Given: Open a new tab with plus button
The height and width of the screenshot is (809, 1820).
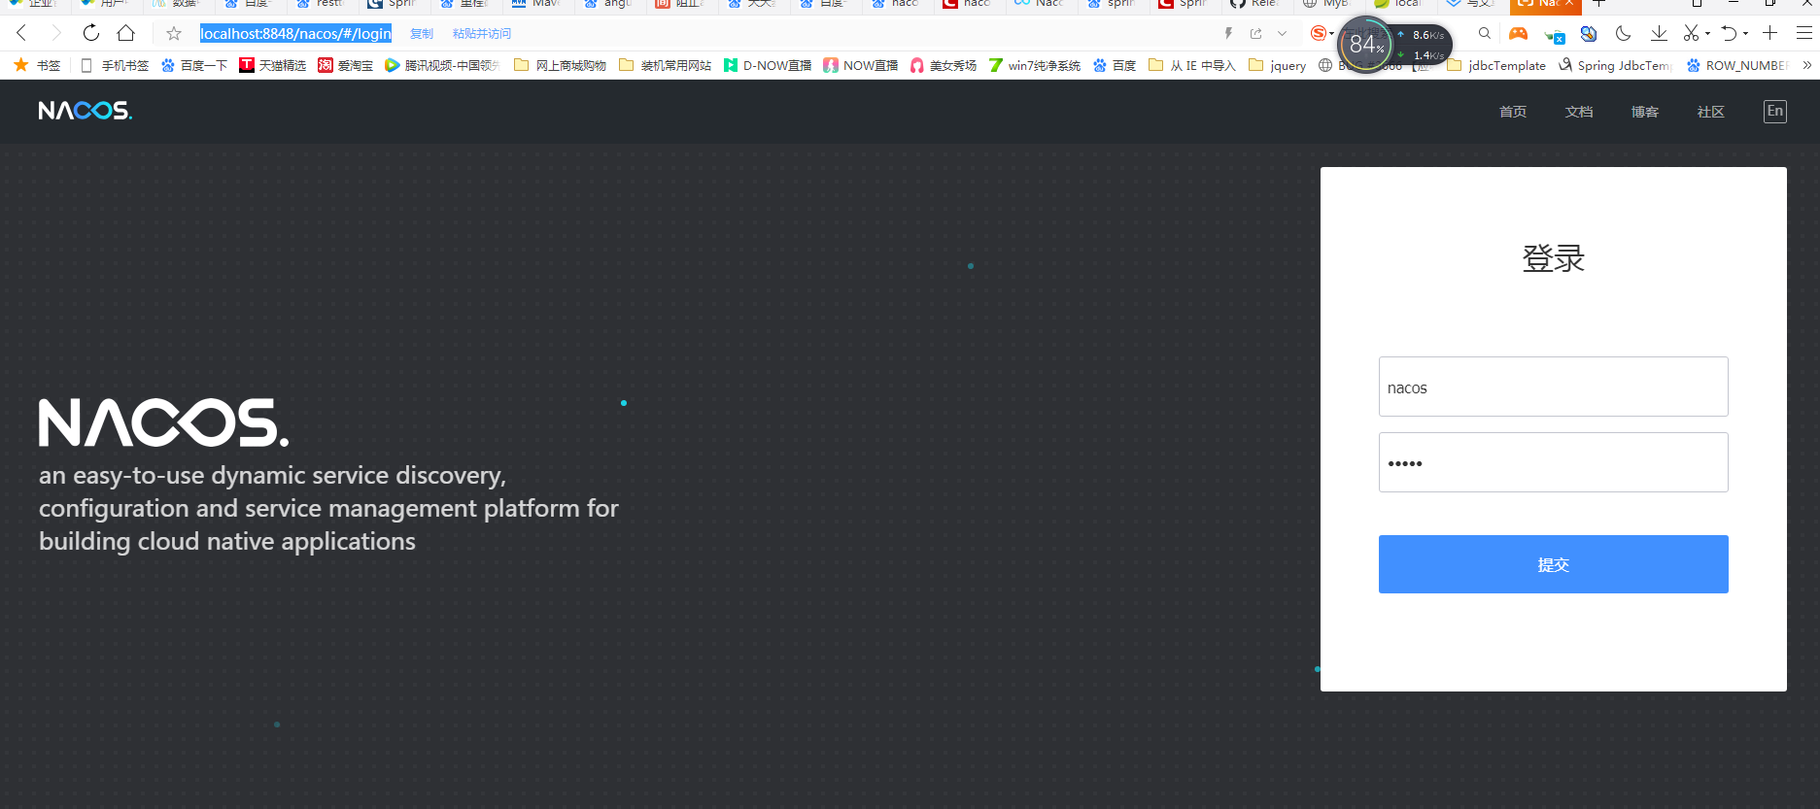Looking at the screenshot, I should [x=1599, y=5].
